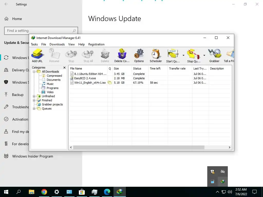Click the Q column header
Viewport: 263px width, 197px height.
pyautogui.click(x=110, y=68)
